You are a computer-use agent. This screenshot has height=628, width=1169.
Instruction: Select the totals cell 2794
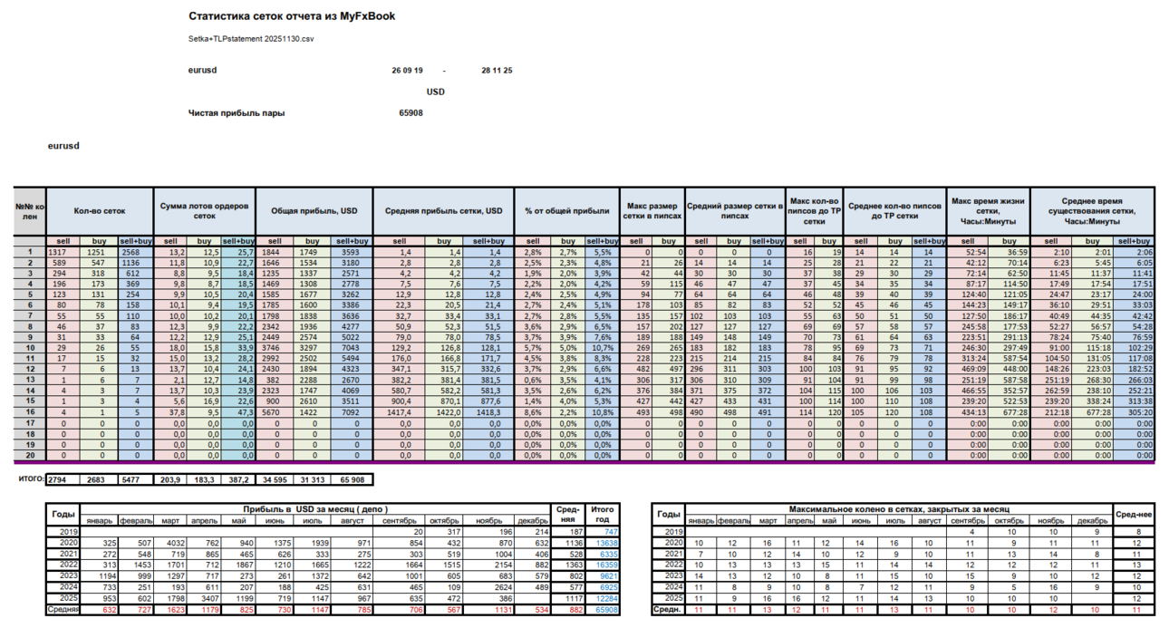(x=63, y=478)
